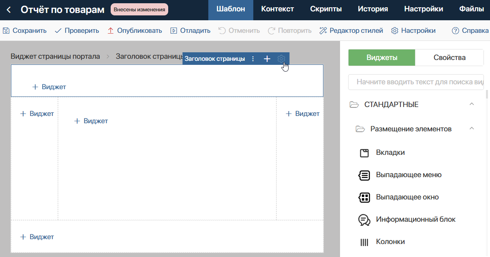The width and height of the screenshot is (490, 257).
Task: Add widget in the bottom footer area
Action: [x=37, y=237]
